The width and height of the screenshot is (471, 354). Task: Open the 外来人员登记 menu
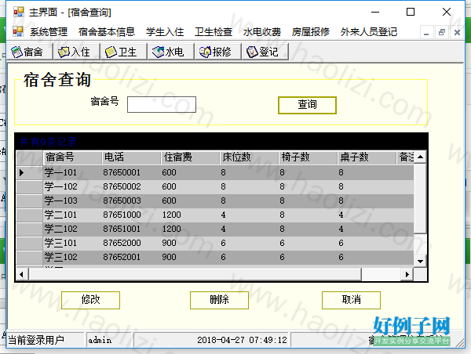point(369,32)
